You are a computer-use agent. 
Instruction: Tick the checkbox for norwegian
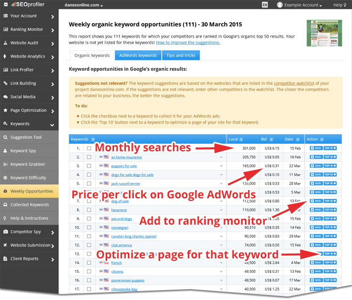coord(89,228)
